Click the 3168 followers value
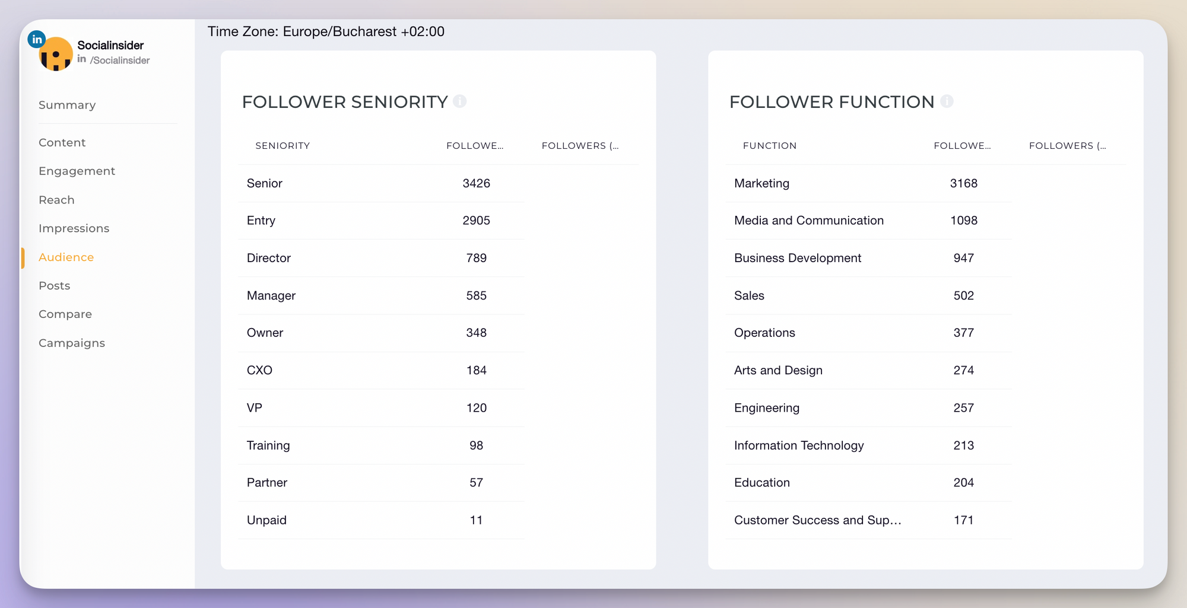 (964, 183)
